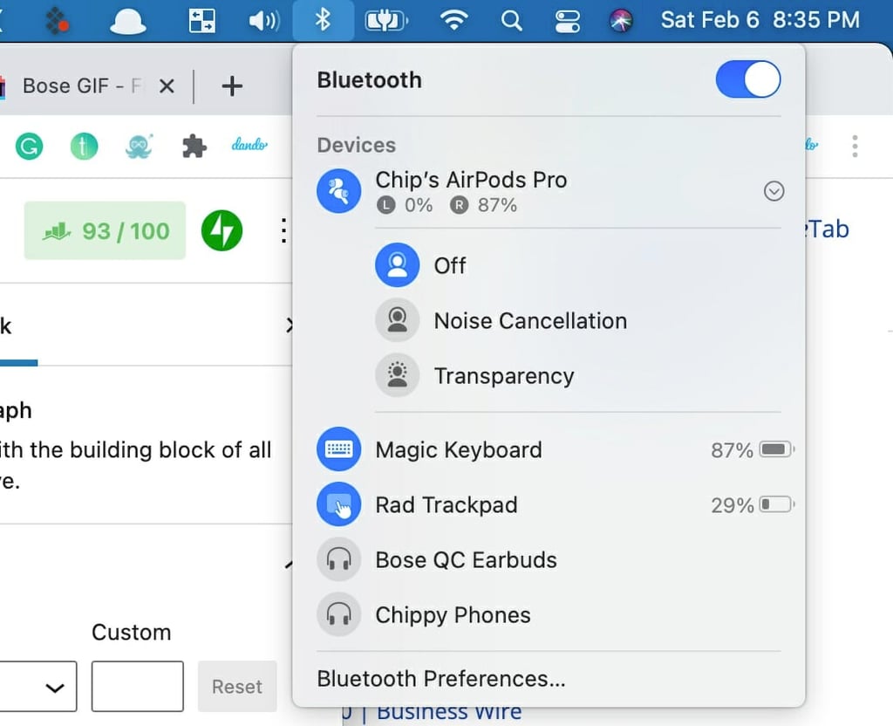Open the battery status menu bar icon
This screenshot has height=726, width=893.
(x=386, y=21)
